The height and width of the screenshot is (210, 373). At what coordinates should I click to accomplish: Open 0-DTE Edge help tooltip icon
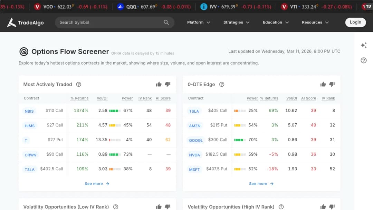(222, 84)
